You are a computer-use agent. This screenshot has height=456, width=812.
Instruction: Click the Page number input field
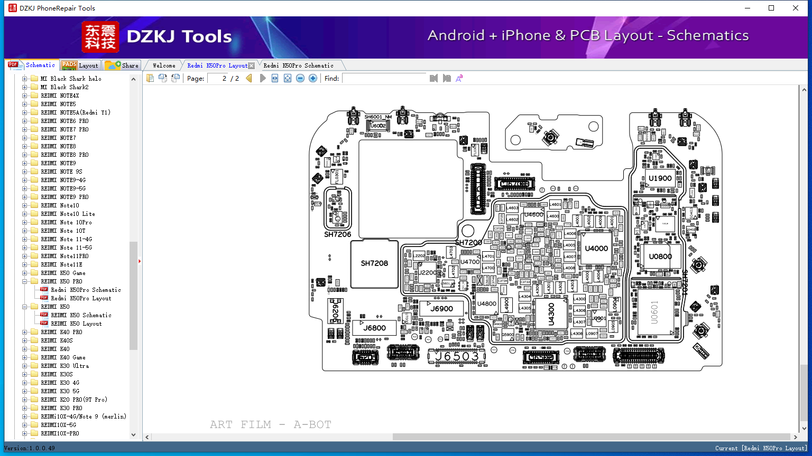pyautogui.click(x=218, y=78)
